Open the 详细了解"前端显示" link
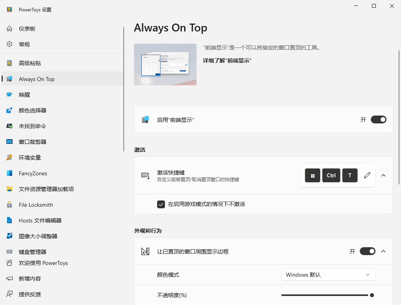 227,61
